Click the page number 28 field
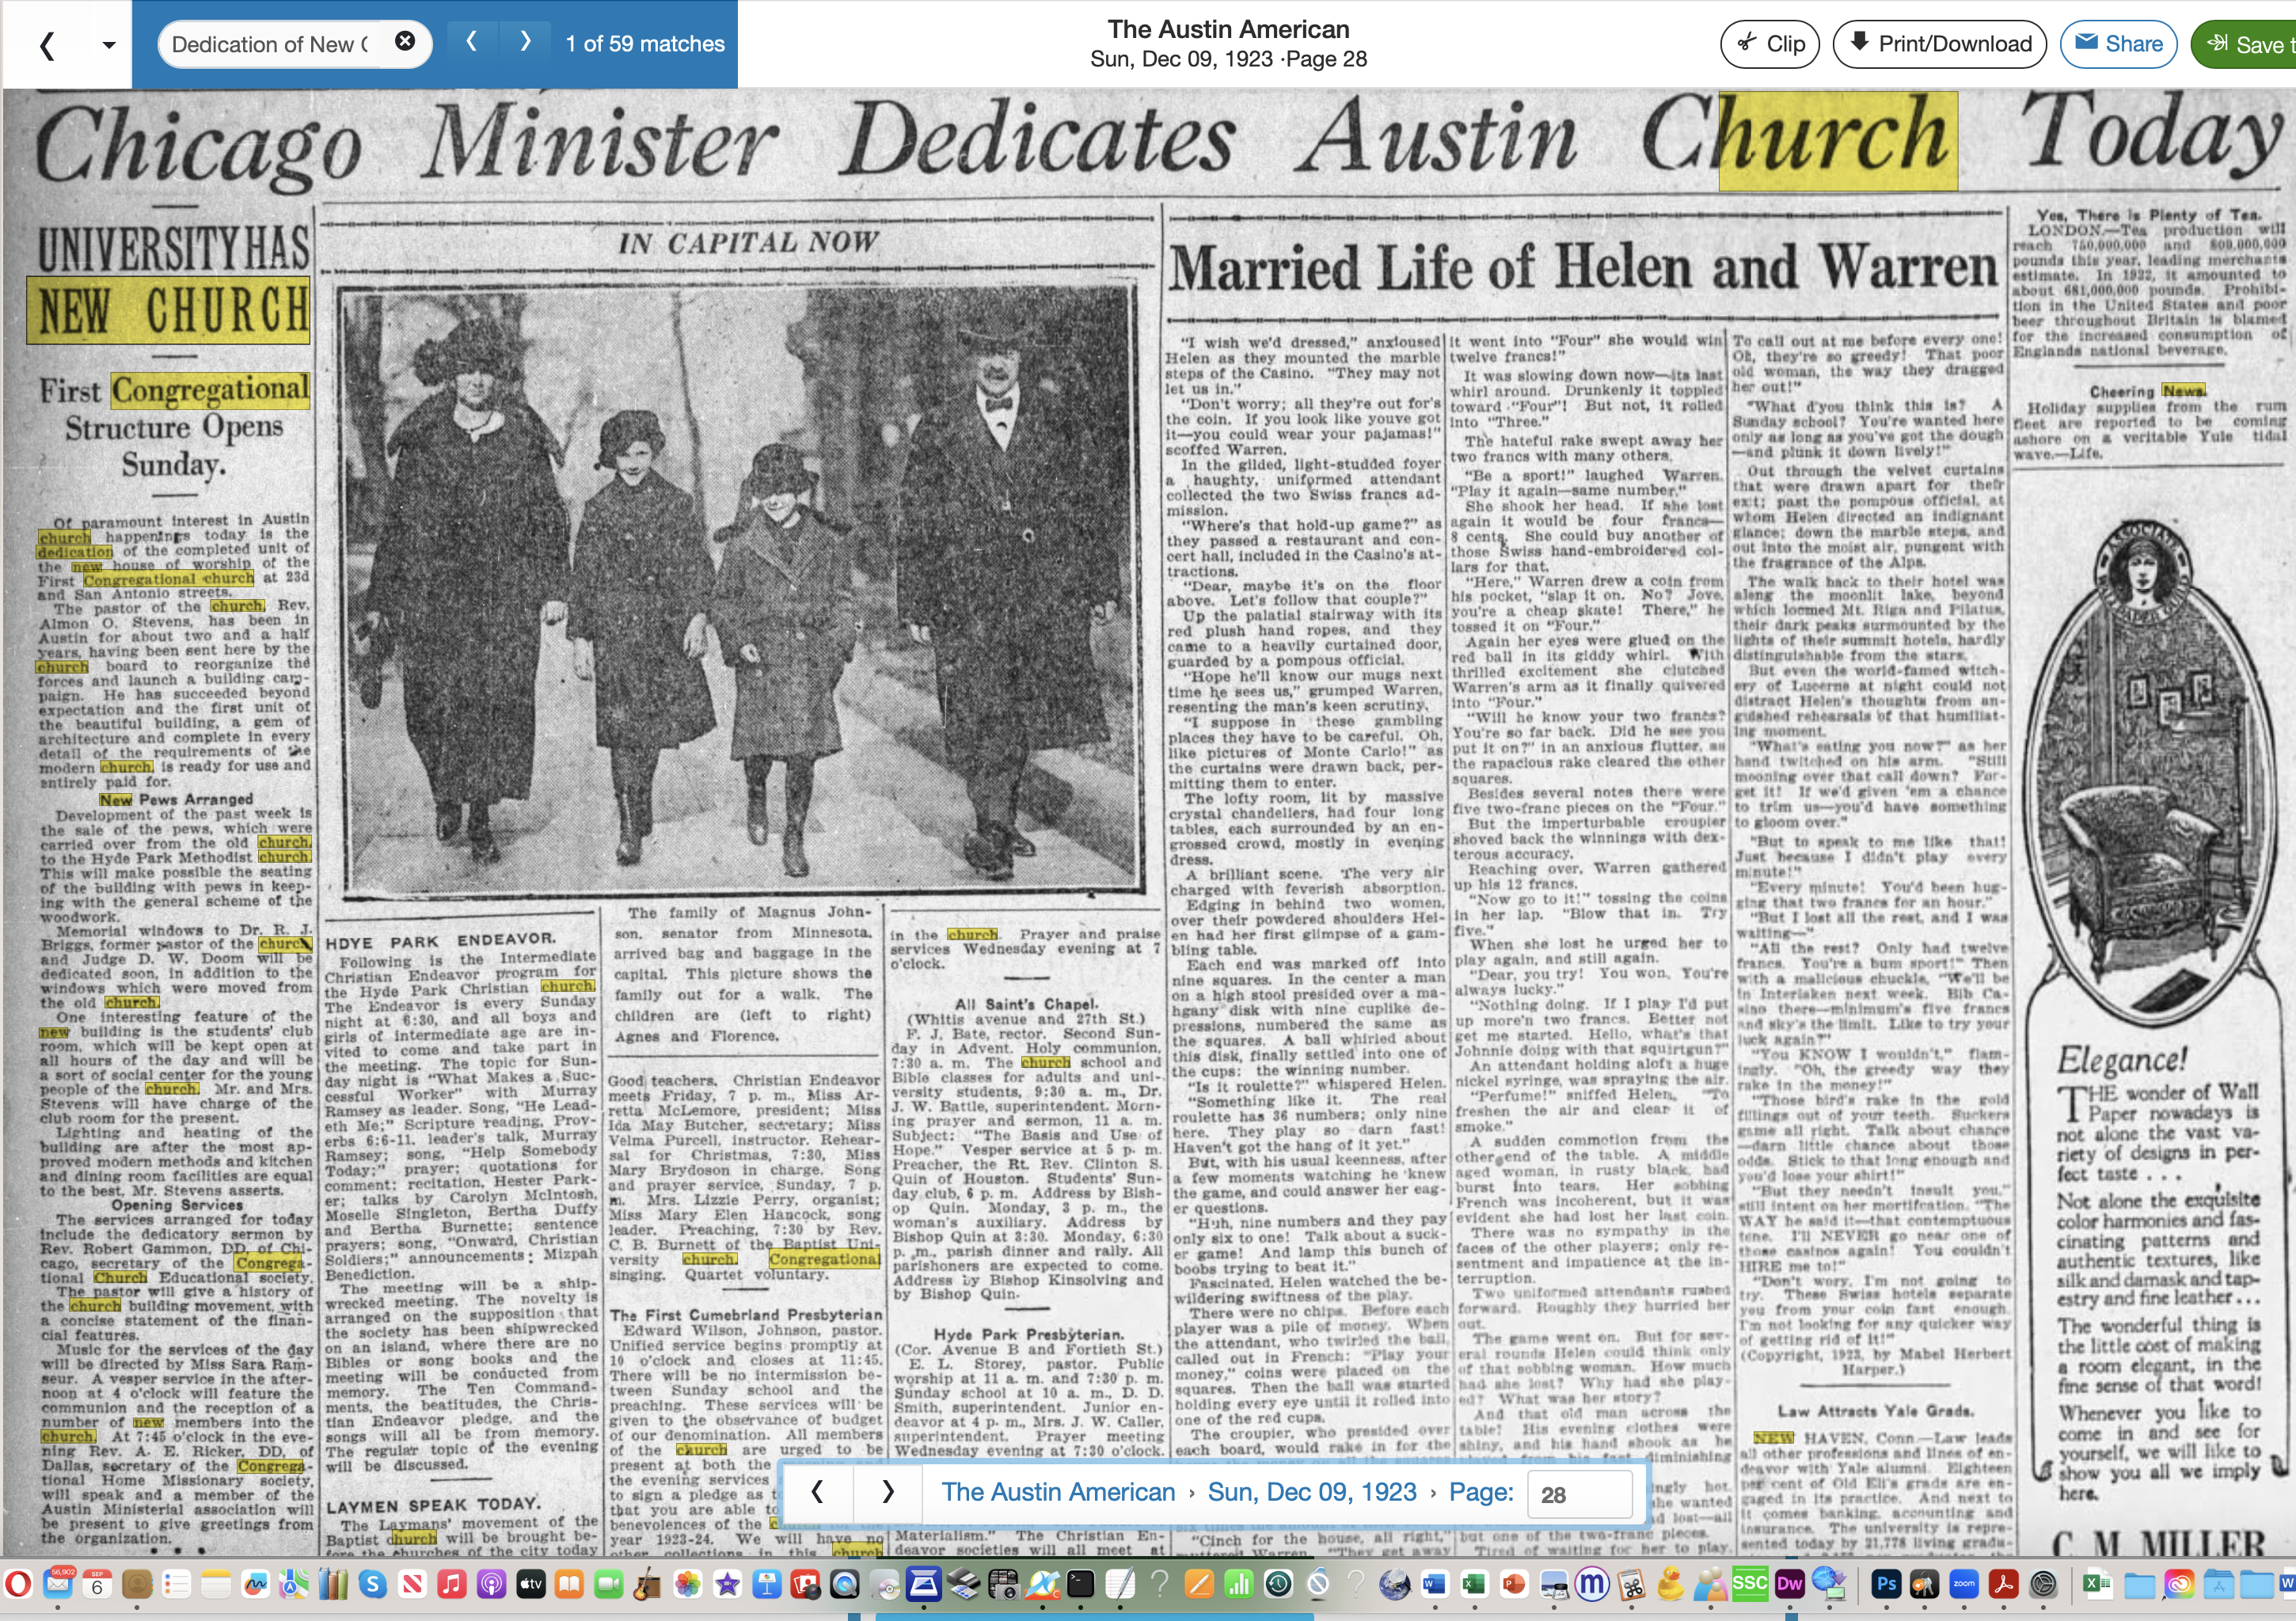The image size is (2296, 1621). (1580, 1494)
